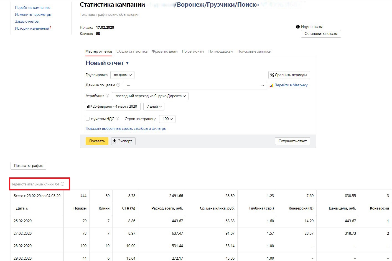Open the По регионам tab
This screenshot has height=261, width=392.
coord(193,51)
